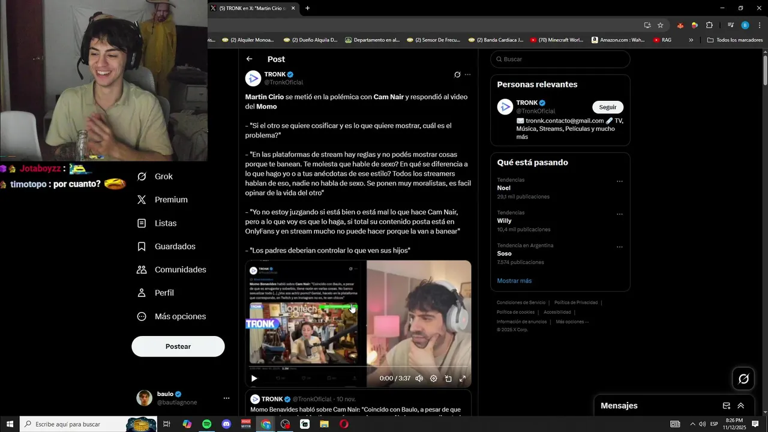This screenshot has height=432, width=768.
Task: Open Premium in the sidebar
Action: coord(162,200)
